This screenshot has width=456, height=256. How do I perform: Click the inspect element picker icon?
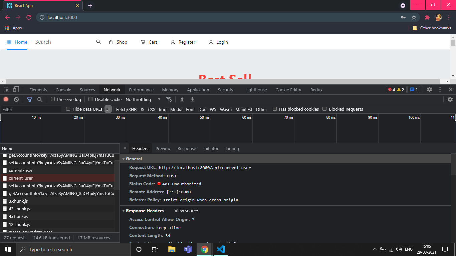(6, 89)
